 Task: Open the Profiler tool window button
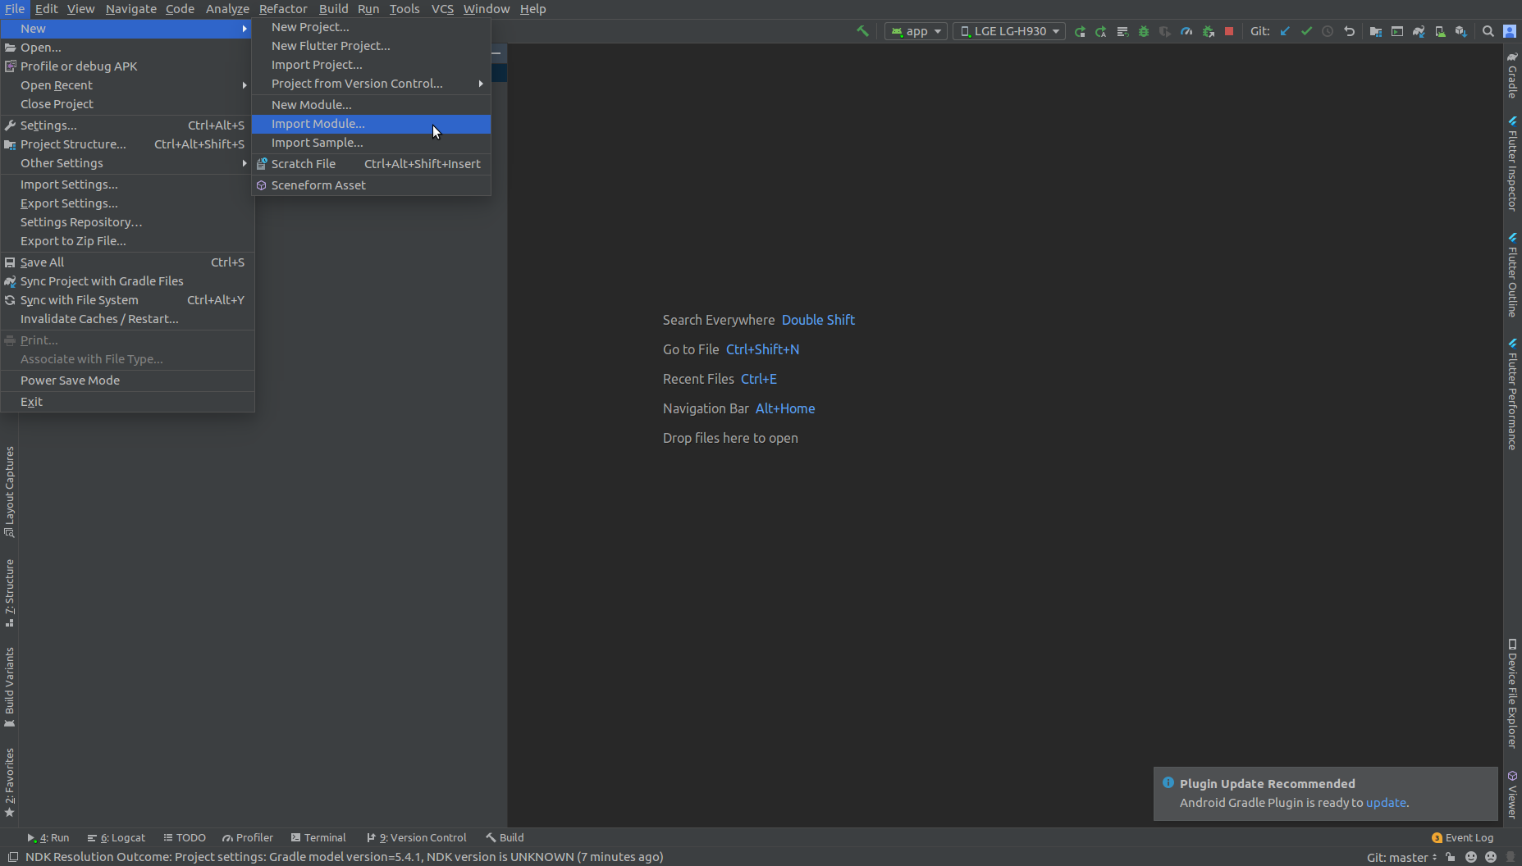tap(248, 838)
